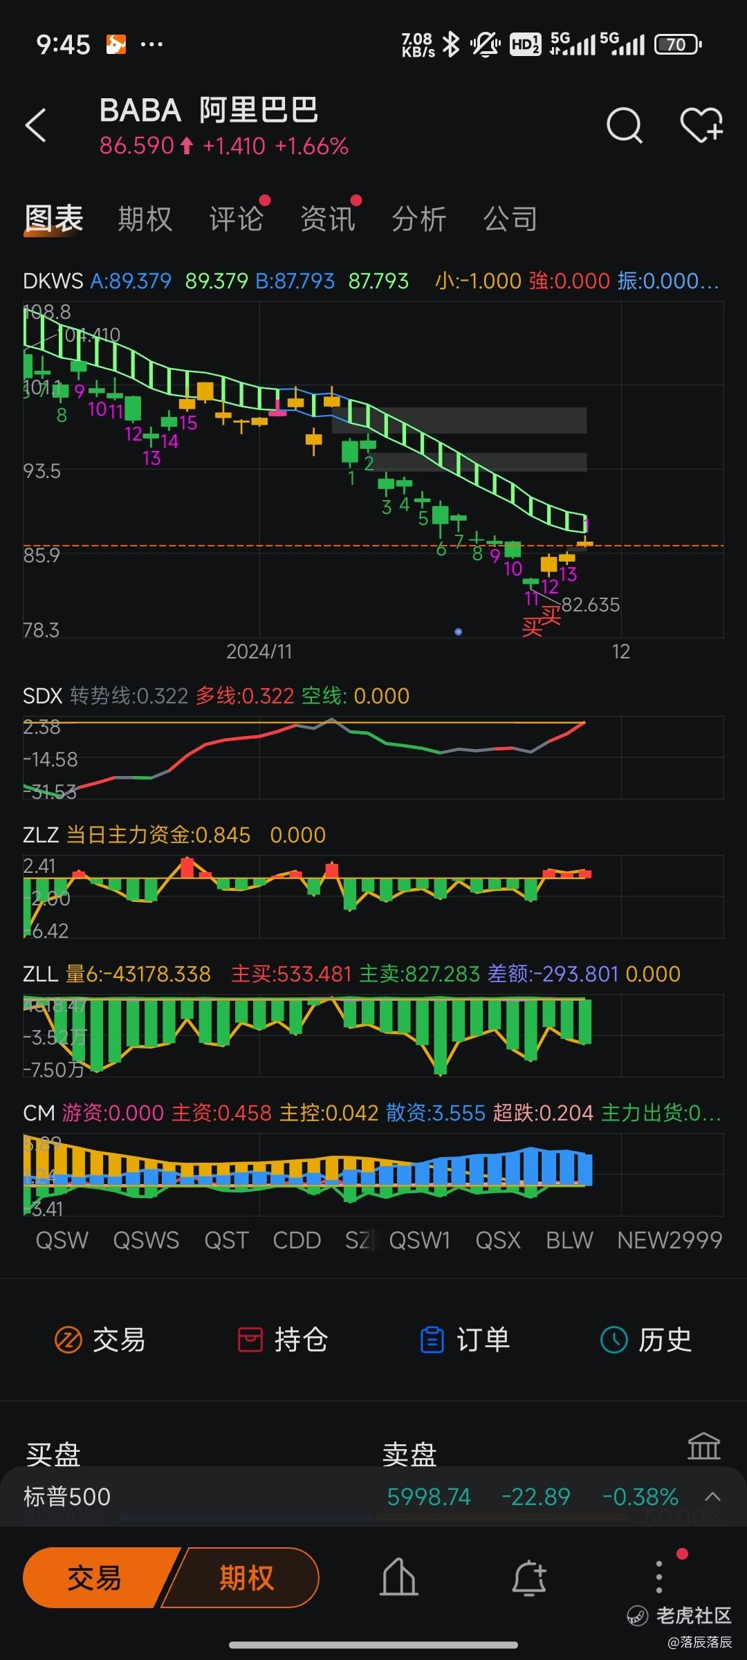Viewport: 747px width, 1660px height.
Task: Tap the SDX indicator label
Action: pyautogui.click(x=43, y=696)
